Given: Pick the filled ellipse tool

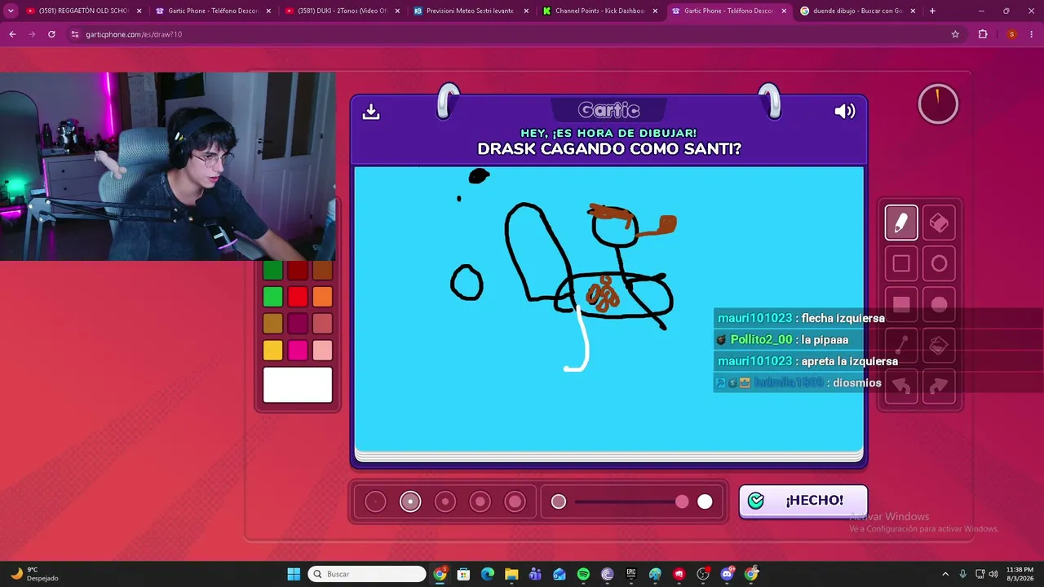Looking at the screenshot, I should click(x=939, y=304).
